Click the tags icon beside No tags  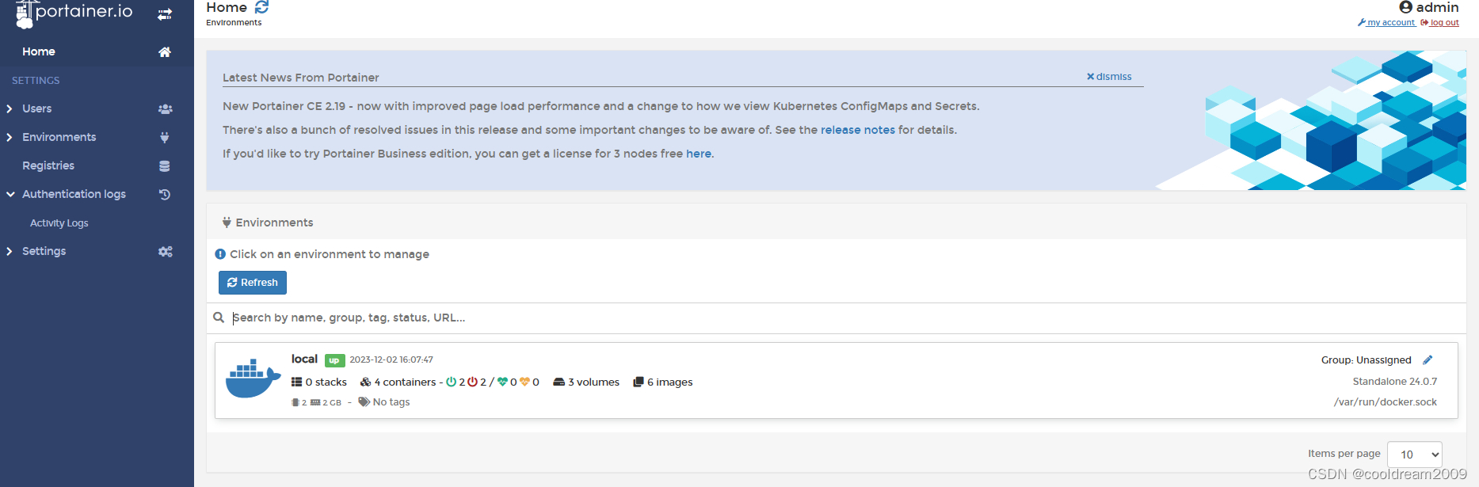pos(364,402)
